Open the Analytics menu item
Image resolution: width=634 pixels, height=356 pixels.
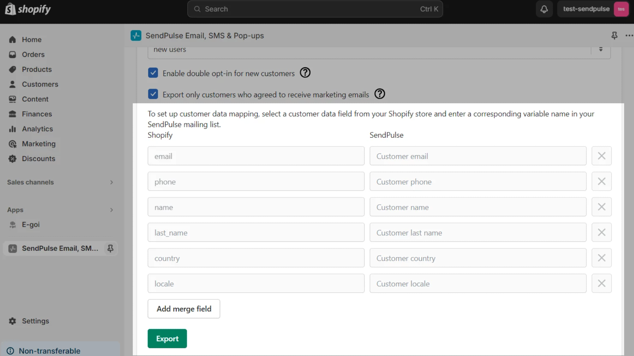(x=37, y=129)
